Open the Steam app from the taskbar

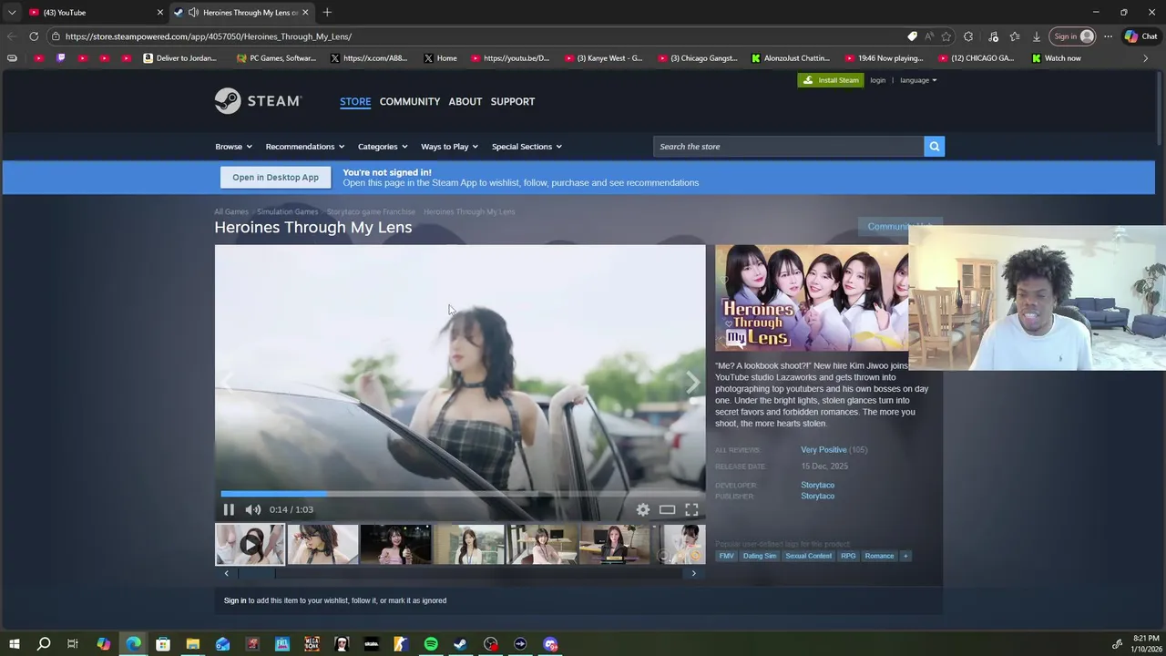coord(461,644)
